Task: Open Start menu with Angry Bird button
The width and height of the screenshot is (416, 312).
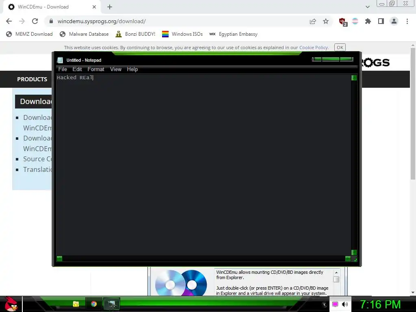Action: coord(11,304)
